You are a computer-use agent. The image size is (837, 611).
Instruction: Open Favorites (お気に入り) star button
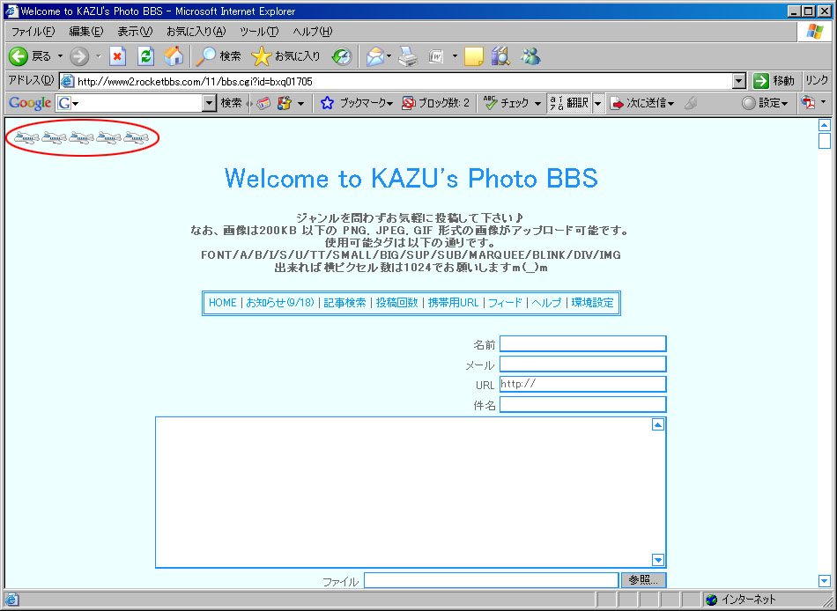[286, 56]
